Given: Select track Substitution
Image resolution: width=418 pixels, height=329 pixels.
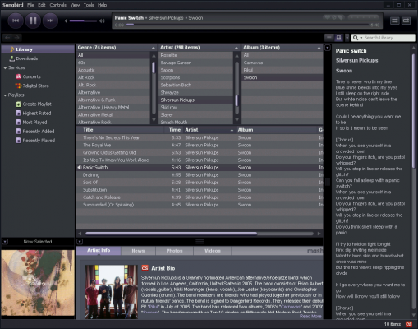Looking at the screenshot, I should pyautogui.click(x=200, y=190).
